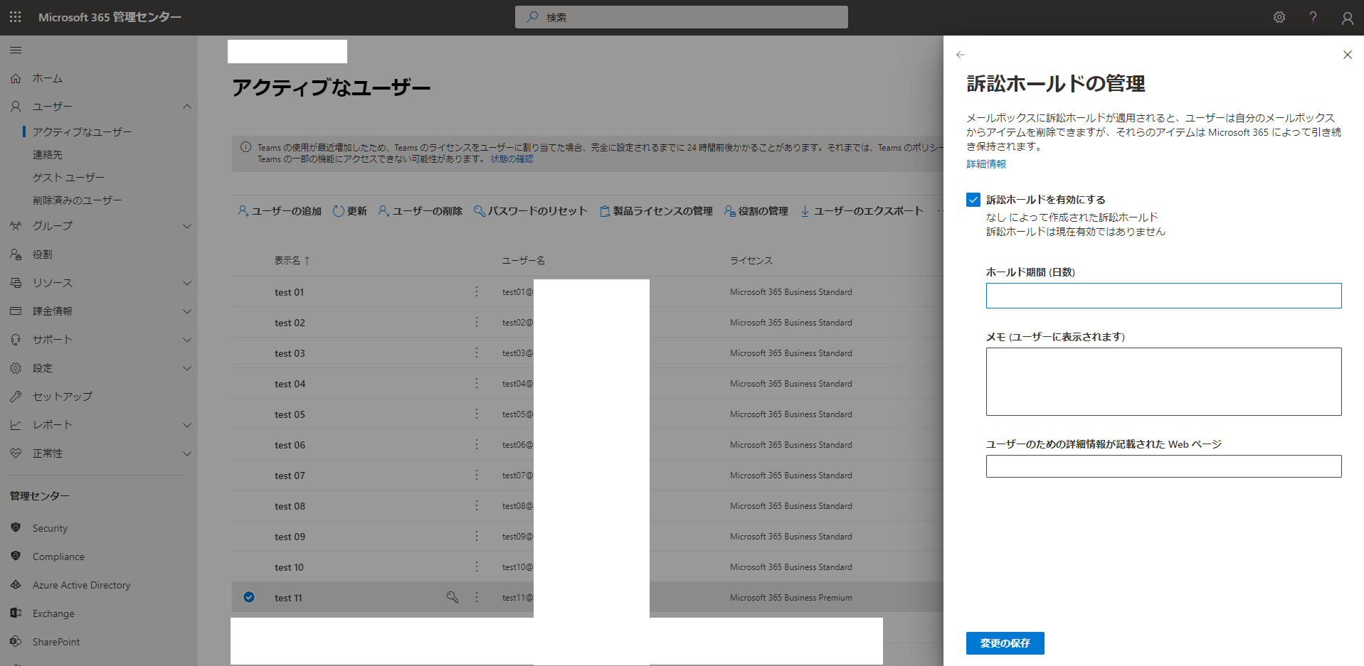Click ホールド期間 (日数) input field
The image size is (1364, 666).
pyautogui.click(x=1163, y=296)
